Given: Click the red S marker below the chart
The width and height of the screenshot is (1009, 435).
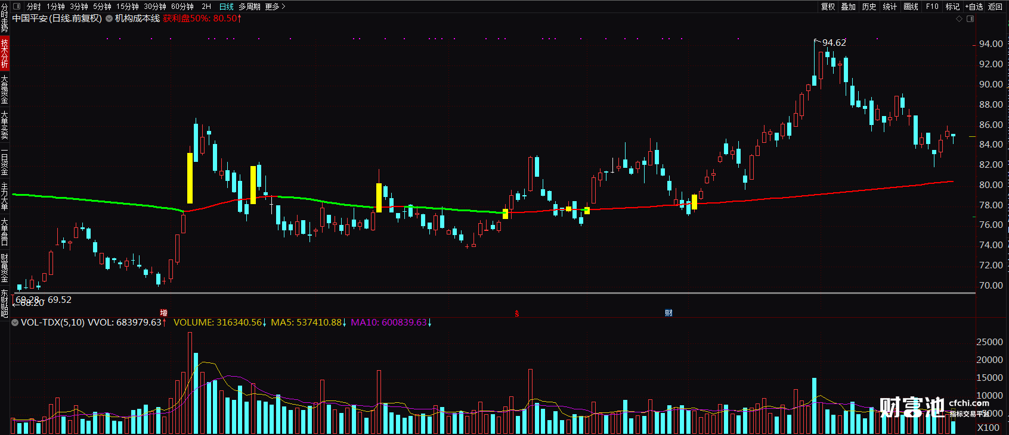Looking at the screenshot, I should click(517, 314).
